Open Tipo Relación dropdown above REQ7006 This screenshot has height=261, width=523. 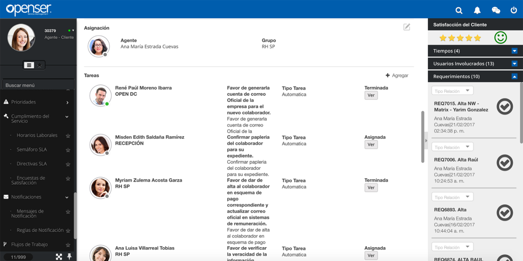click(453, 147)
